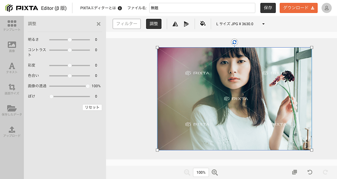
Task: Click the ファイル名 file name field
Action: (x=202, y=8)
